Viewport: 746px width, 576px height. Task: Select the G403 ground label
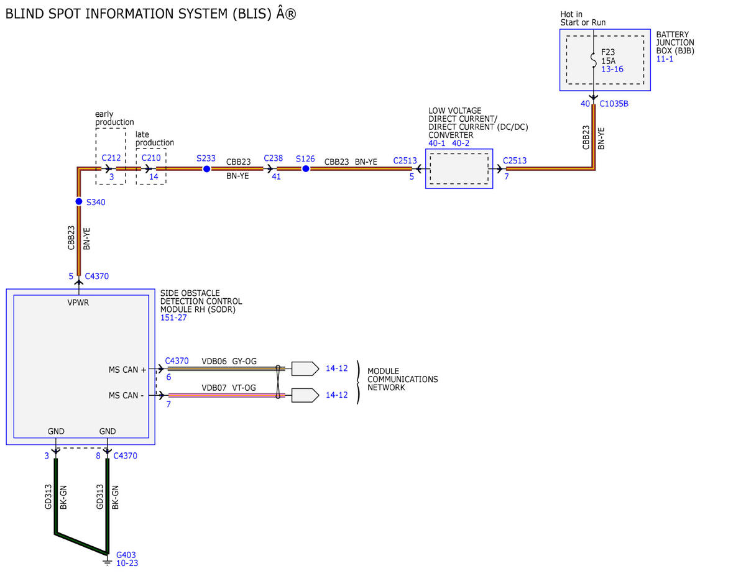(x=127, y=554)
